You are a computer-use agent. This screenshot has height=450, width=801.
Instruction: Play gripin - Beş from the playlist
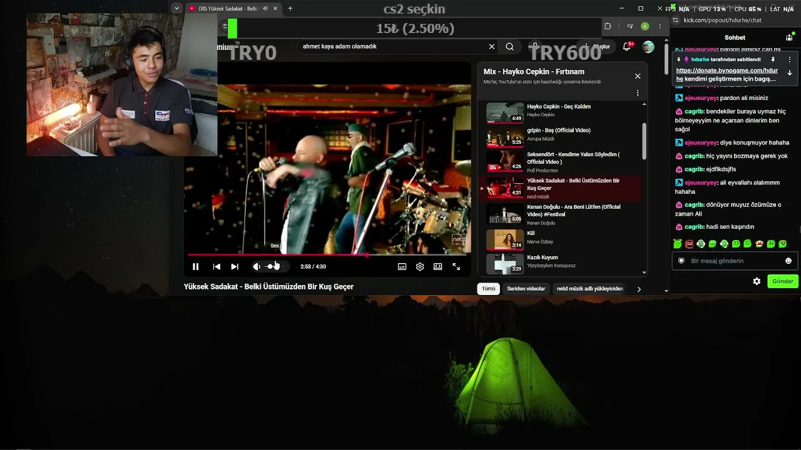click(x=564, y=136)
